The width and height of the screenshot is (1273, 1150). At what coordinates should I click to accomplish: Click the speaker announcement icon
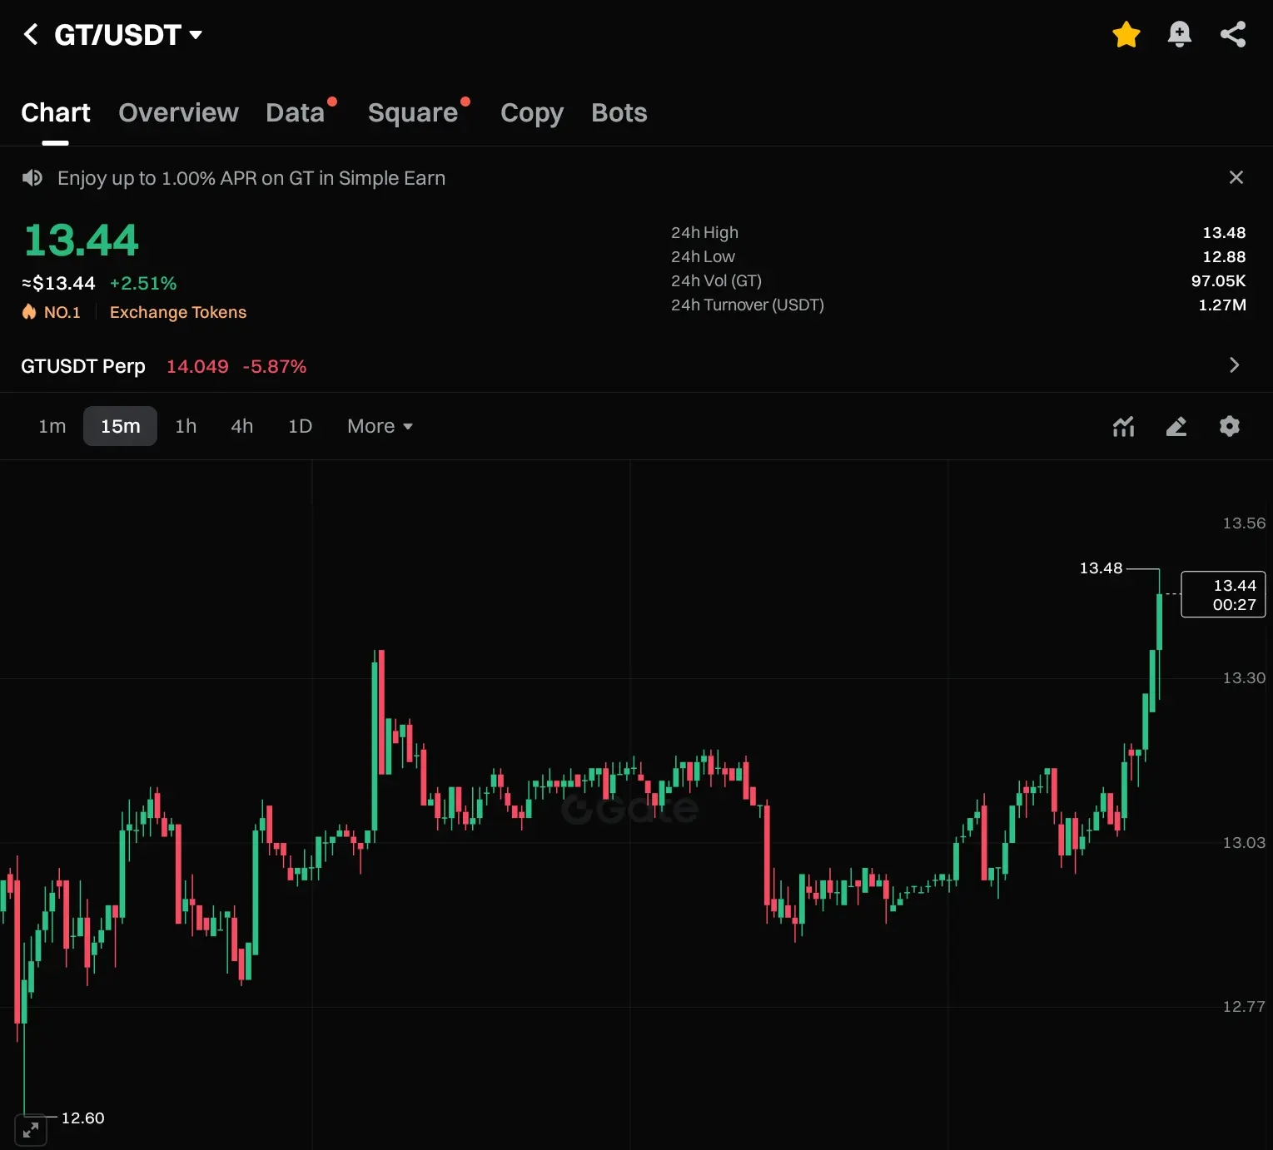[32, 178]
